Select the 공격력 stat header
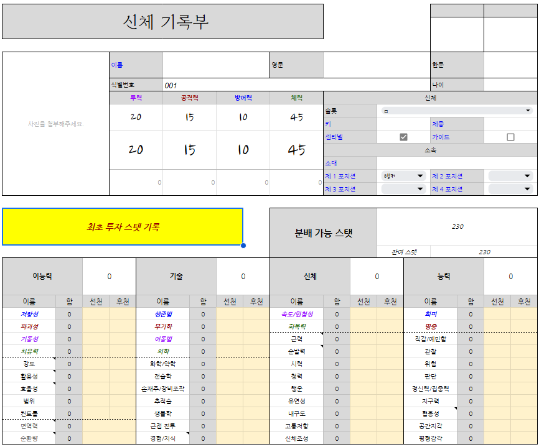This screenshot has width=539, height=447. (189, 98)
